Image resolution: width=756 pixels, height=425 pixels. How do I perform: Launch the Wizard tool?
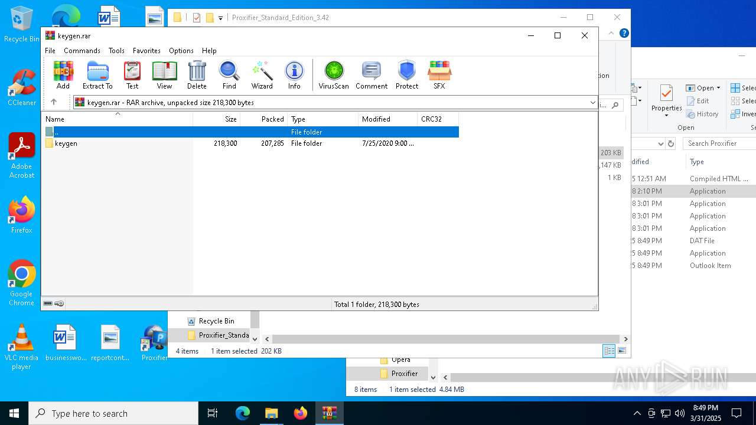[x=262, y=75]
